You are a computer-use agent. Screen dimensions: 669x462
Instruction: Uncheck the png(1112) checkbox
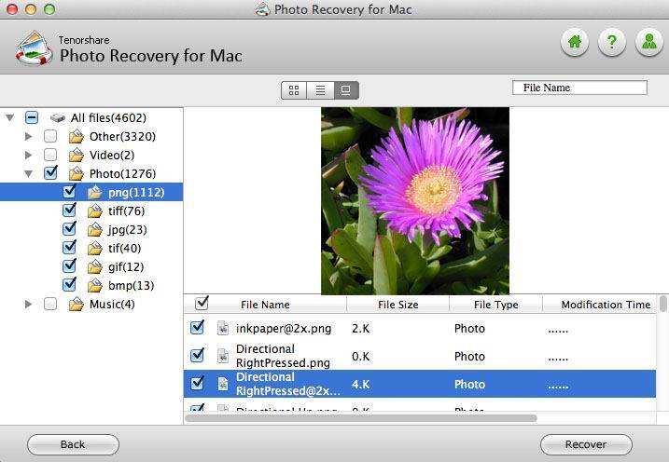(x=69, y=192)
